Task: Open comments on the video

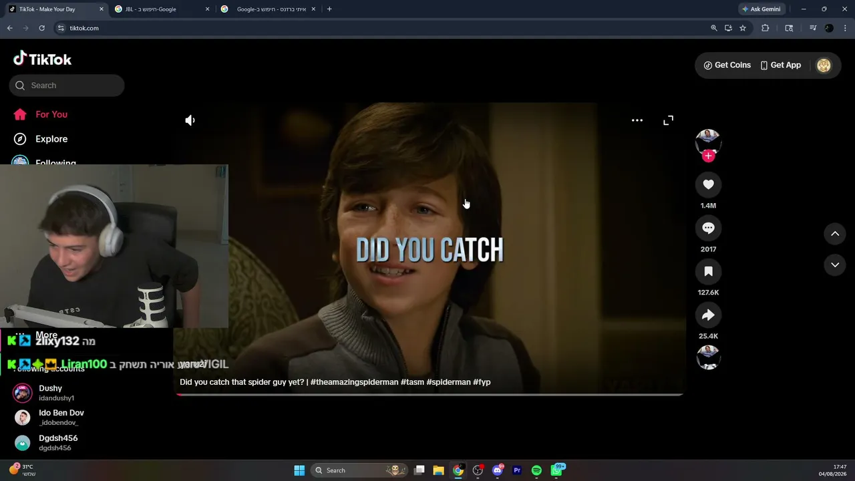Action: 708,228
